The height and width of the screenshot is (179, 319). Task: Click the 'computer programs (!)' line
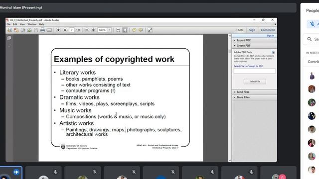click(x=91, y=90)
